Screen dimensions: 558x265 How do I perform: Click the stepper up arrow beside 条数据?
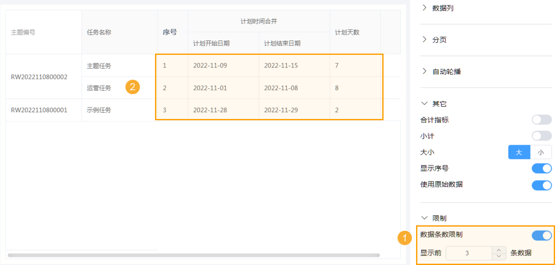point(498,250)
